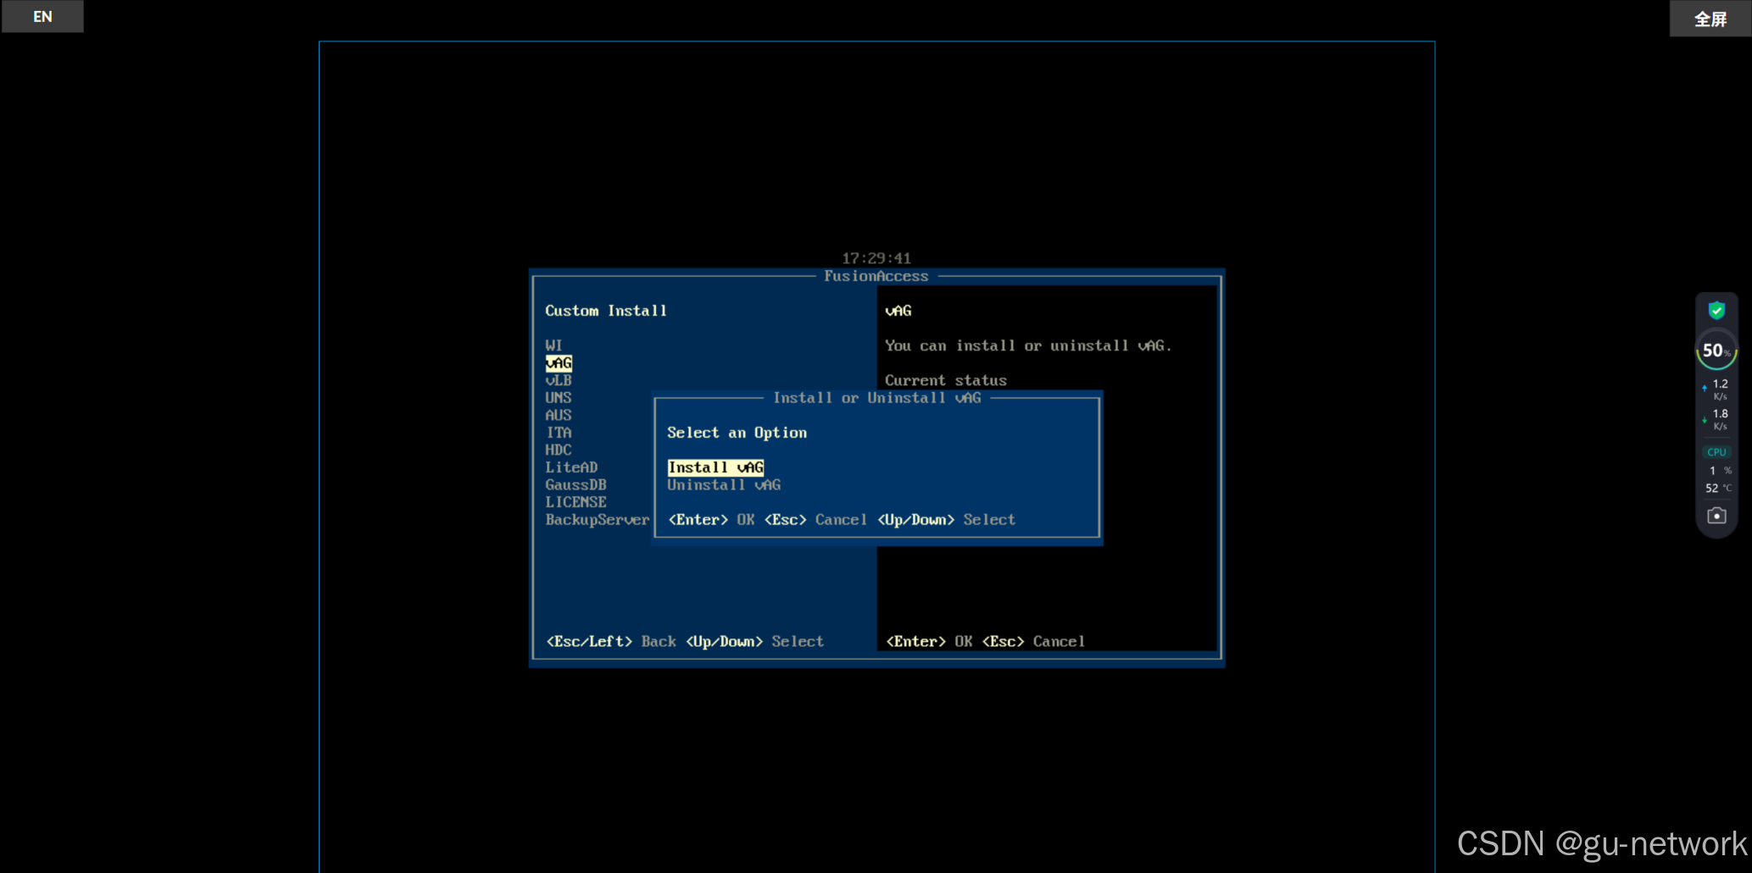
Task: Click the FusionAccess window title
Action: pos(876,276)
